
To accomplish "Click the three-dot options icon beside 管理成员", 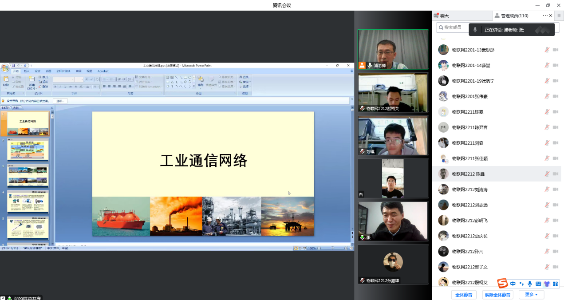I will click(545, 16).
